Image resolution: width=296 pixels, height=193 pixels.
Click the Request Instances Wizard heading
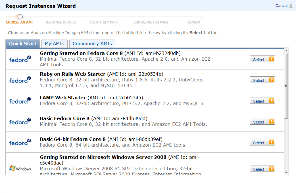click(41, 6)
